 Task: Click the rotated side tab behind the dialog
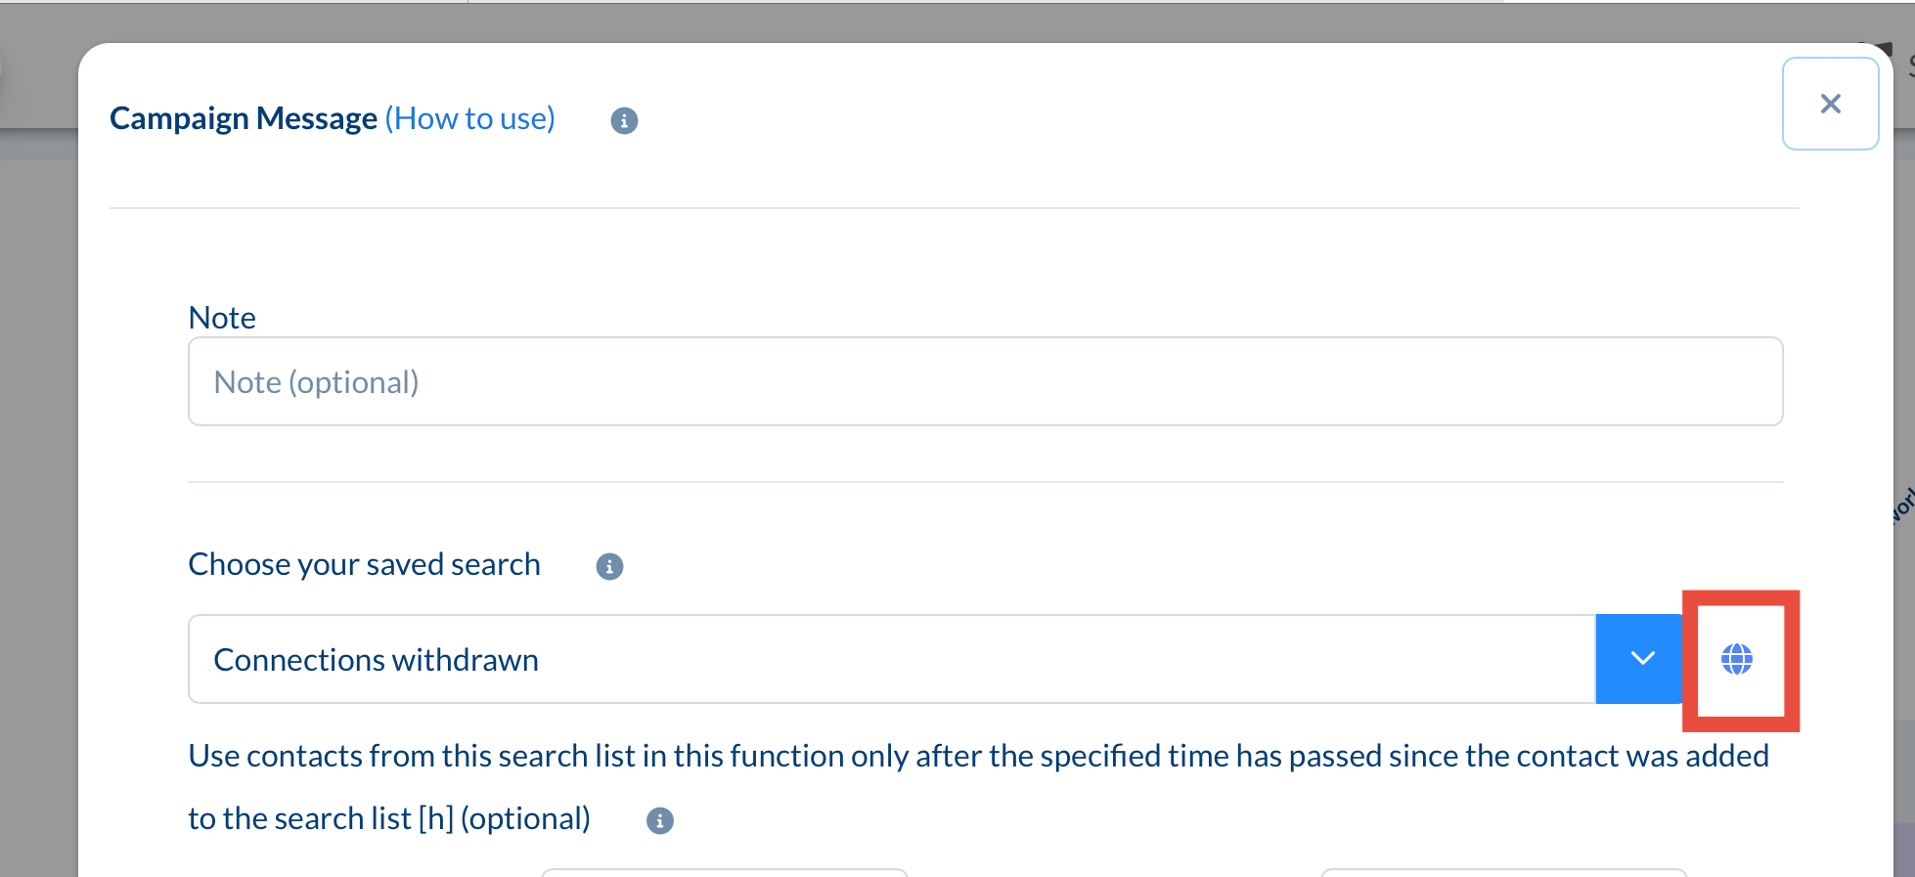[1904, 504]
